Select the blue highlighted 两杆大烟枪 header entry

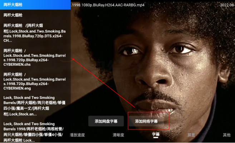[35, 5]
